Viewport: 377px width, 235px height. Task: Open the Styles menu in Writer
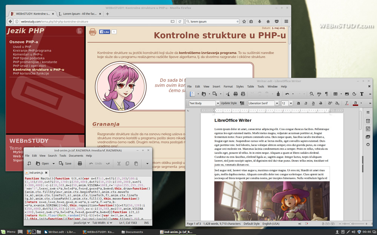pyautogui.click(x=240, y=86)
